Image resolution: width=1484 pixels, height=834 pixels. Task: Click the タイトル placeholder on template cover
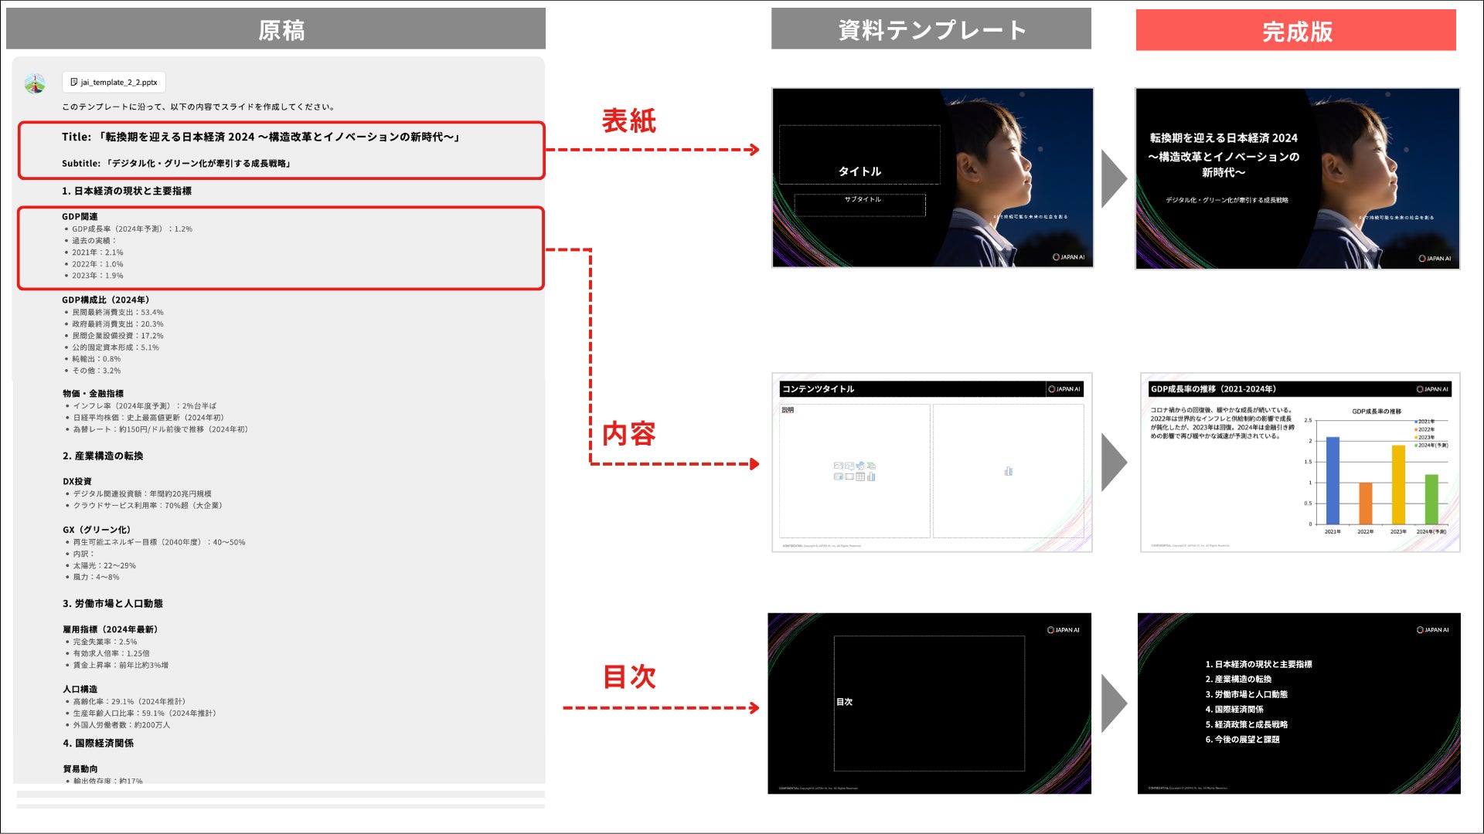[859, 171]
